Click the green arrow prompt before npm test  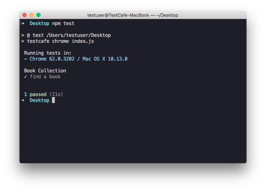(23, 23)
